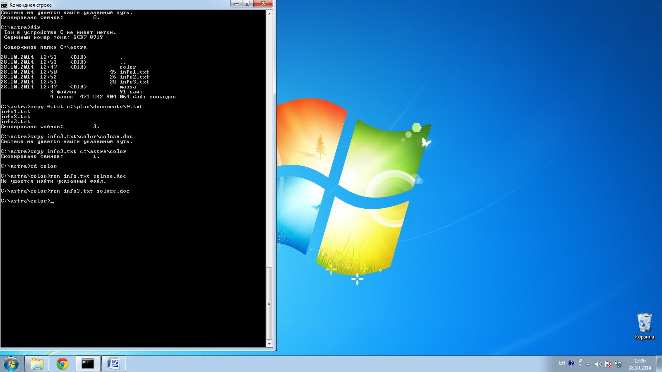Select the Command Prompt taskbar button
Screen dimensions: 662x372
click(88, 364)
